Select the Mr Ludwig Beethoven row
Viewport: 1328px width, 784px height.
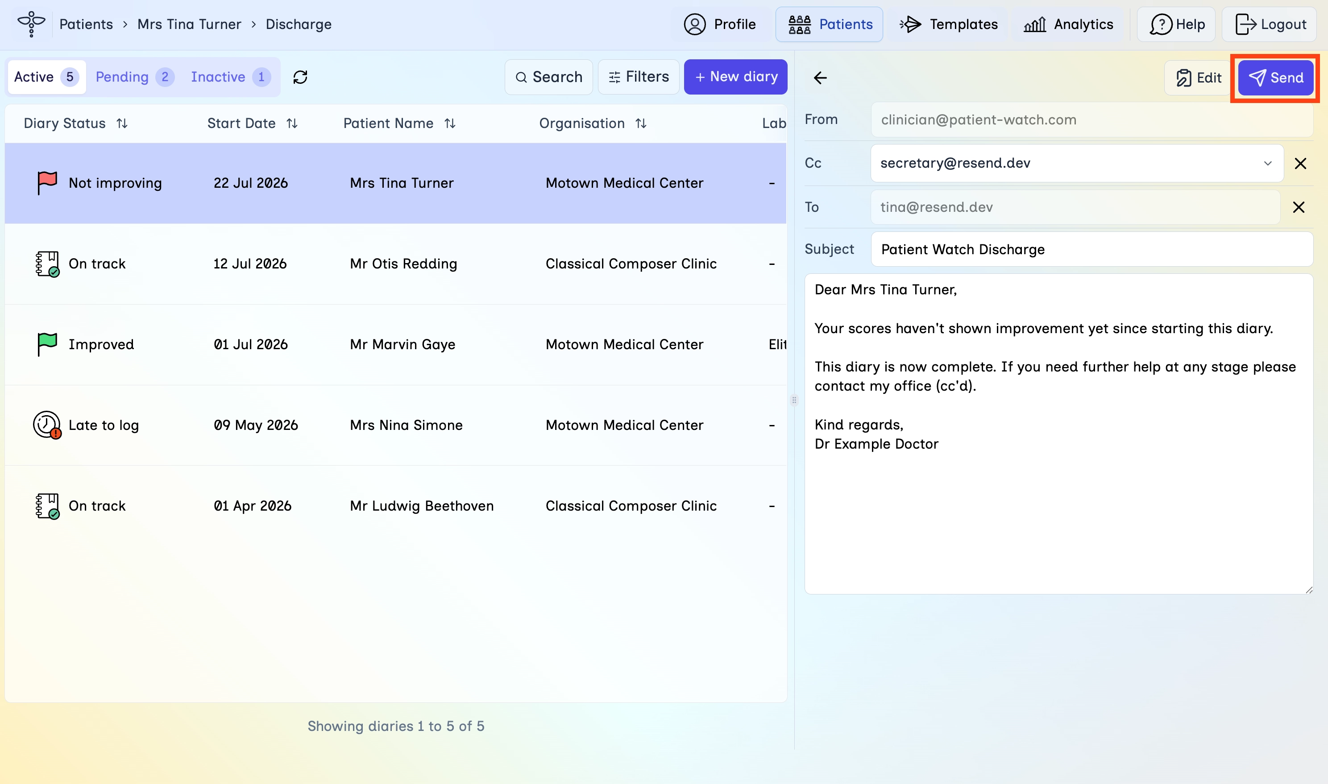395,506
